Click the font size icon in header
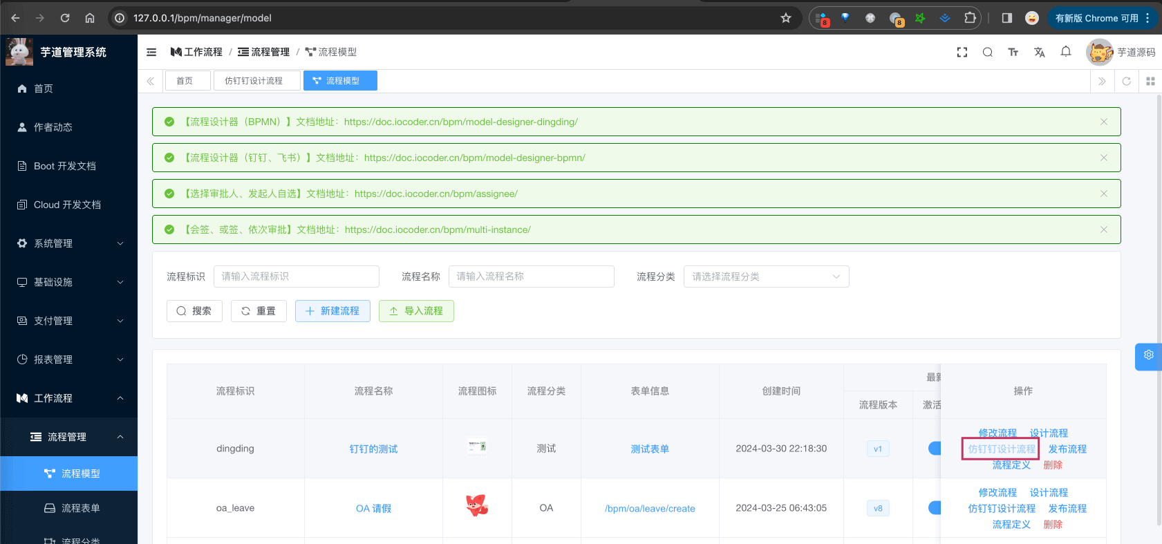1162x544 pixels. tap(1013, 53)
